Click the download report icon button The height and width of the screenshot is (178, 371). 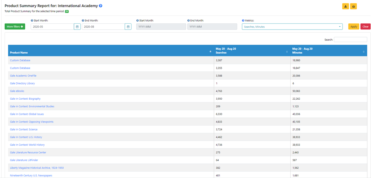[x=346, y=6]
